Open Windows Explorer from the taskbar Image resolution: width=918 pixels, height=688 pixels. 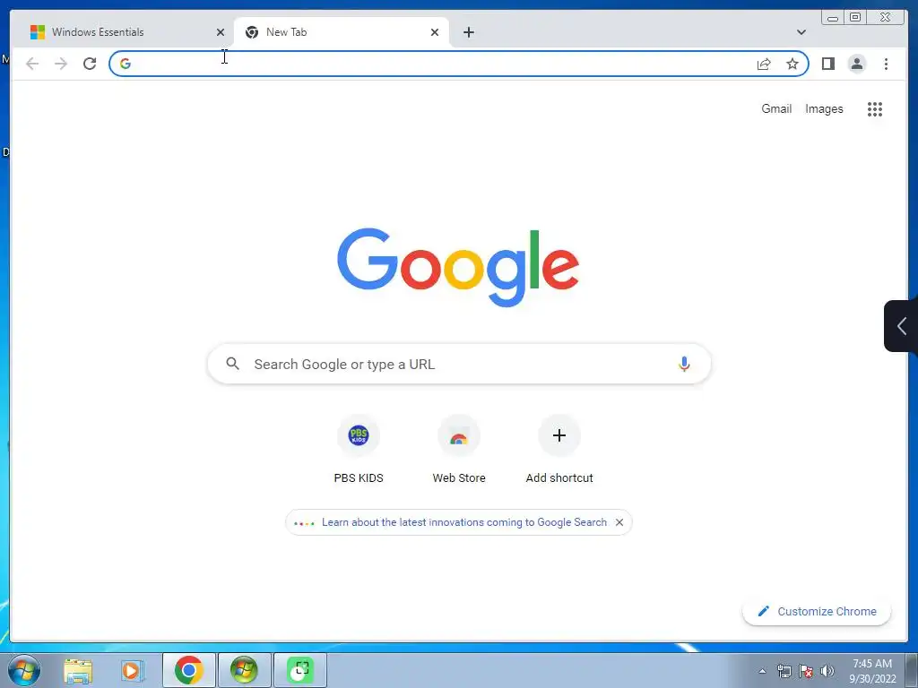point(78,670)
